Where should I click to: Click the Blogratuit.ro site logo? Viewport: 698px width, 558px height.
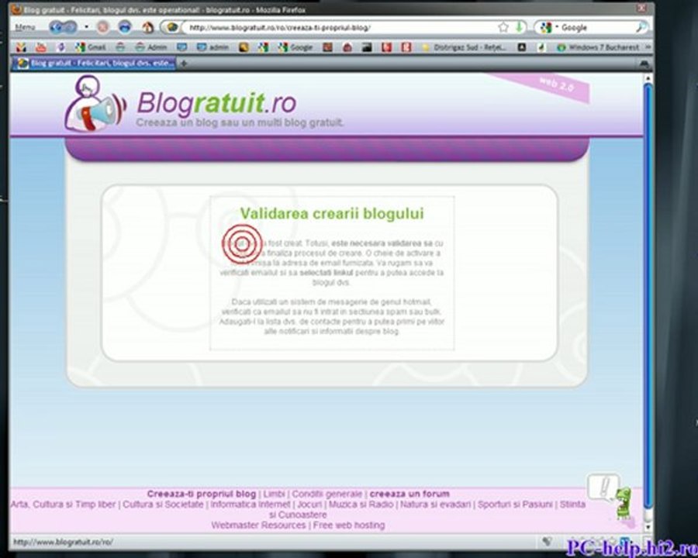(216, 103)
